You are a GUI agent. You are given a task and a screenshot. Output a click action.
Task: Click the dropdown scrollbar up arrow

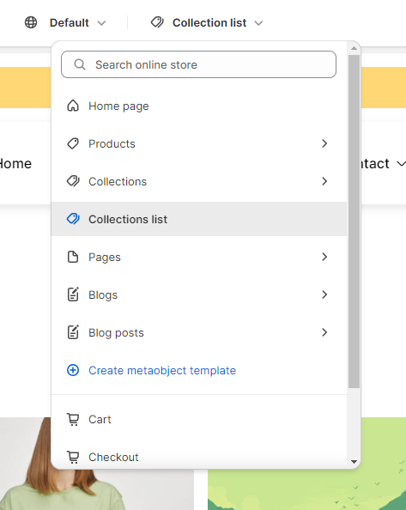coord(354,48)
